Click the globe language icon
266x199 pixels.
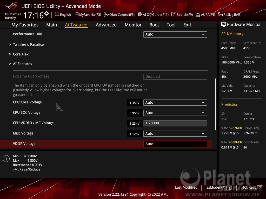[57, 15]
